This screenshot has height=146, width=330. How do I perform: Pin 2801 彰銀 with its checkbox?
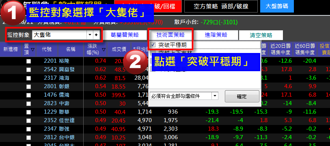tap(29, 87)
